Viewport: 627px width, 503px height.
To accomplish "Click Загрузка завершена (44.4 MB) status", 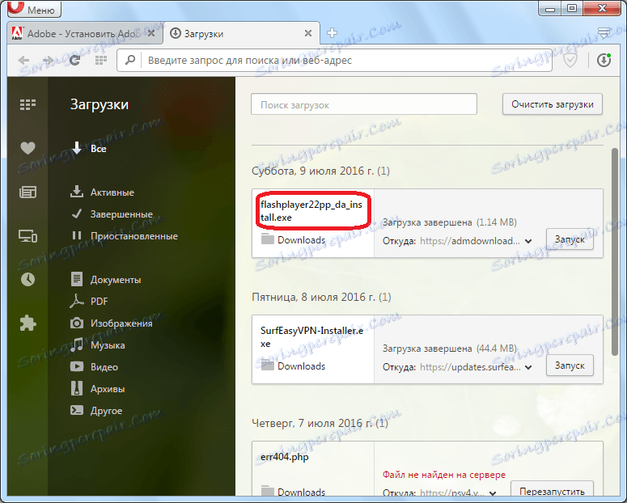I will pos(450,349).
